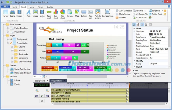This screenshot has height=110, width=172.
Task: Switch to the Background timeline tab
Action: point(40,80)
